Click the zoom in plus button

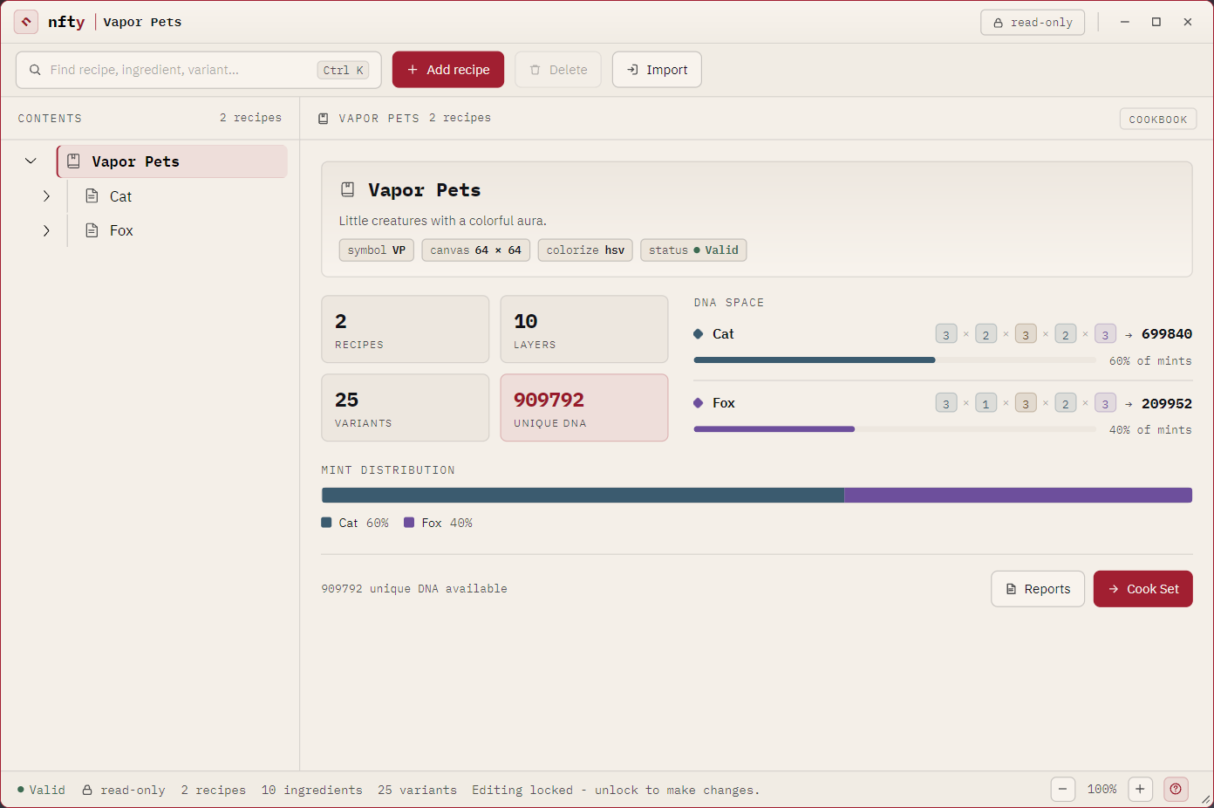1140,789
